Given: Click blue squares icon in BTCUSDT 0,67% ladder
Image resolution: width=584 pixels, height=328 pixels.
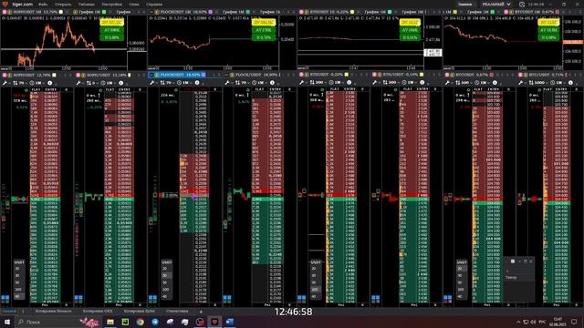Looking at the screenshot, I should [448, 298].
